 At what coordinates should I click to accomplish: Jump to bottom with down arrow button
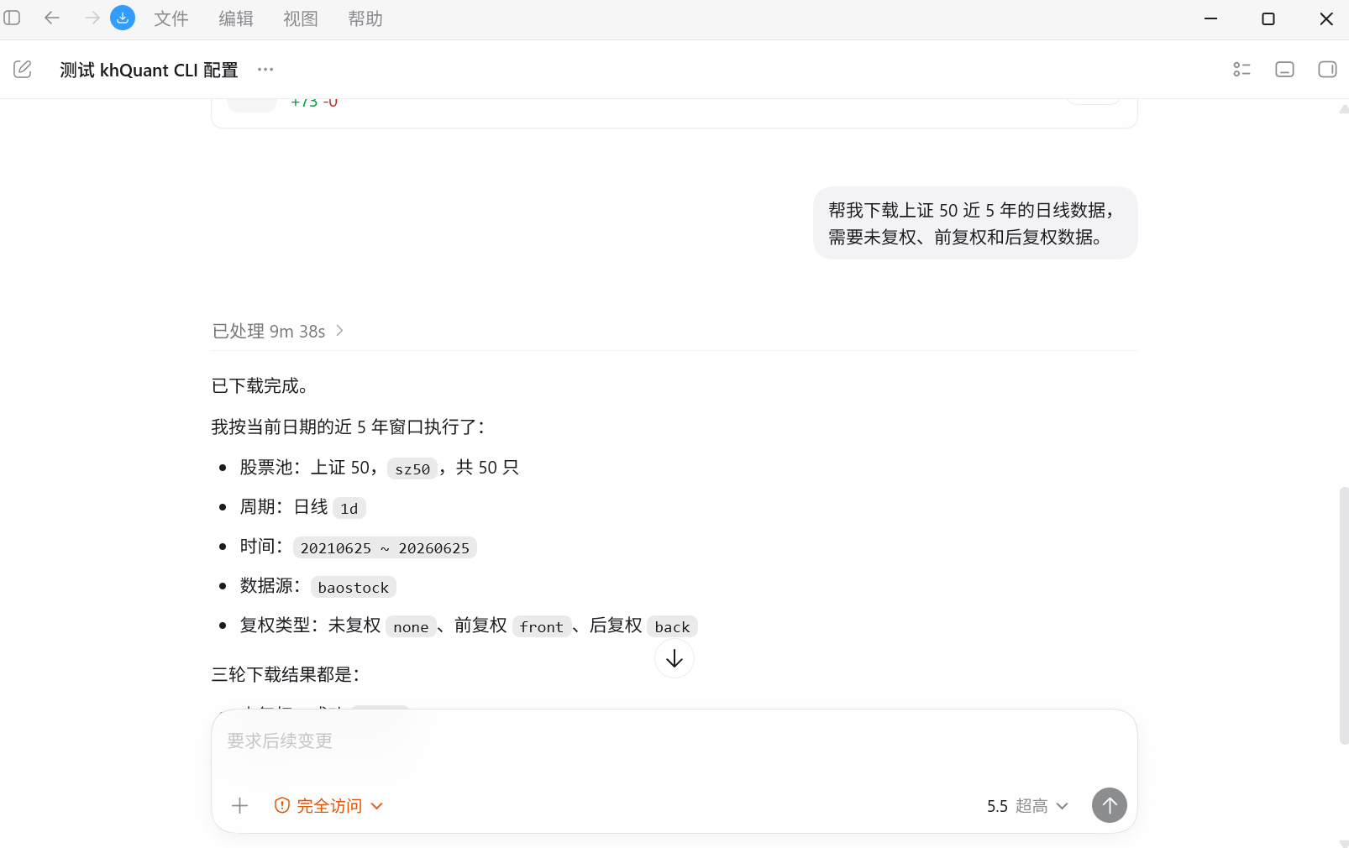coord(674,659)
